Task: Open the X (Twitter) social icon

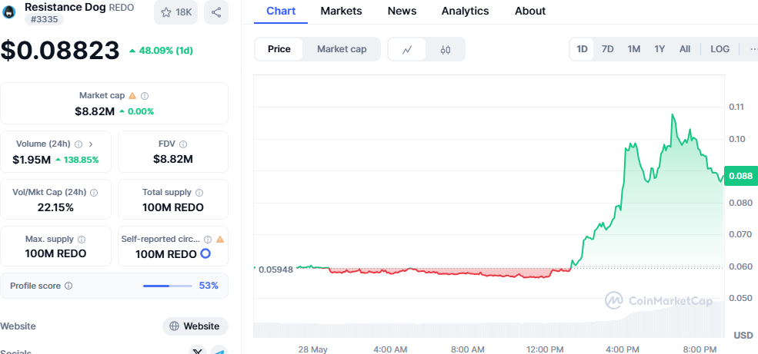Action: 197,351
